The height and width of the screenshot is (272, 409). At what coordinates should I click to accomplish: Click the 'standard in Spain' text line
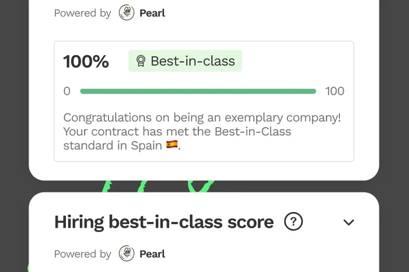[x=112, y=145]
